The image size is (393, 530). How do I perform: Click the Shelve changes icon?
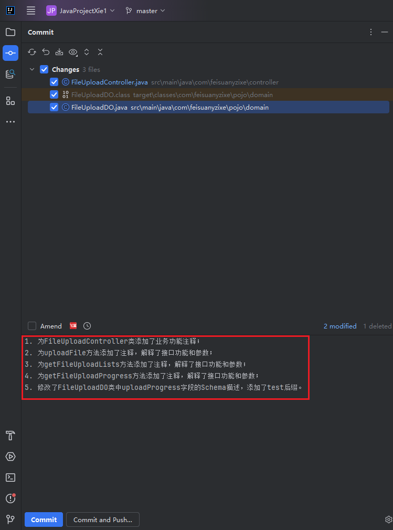[59, 52]
